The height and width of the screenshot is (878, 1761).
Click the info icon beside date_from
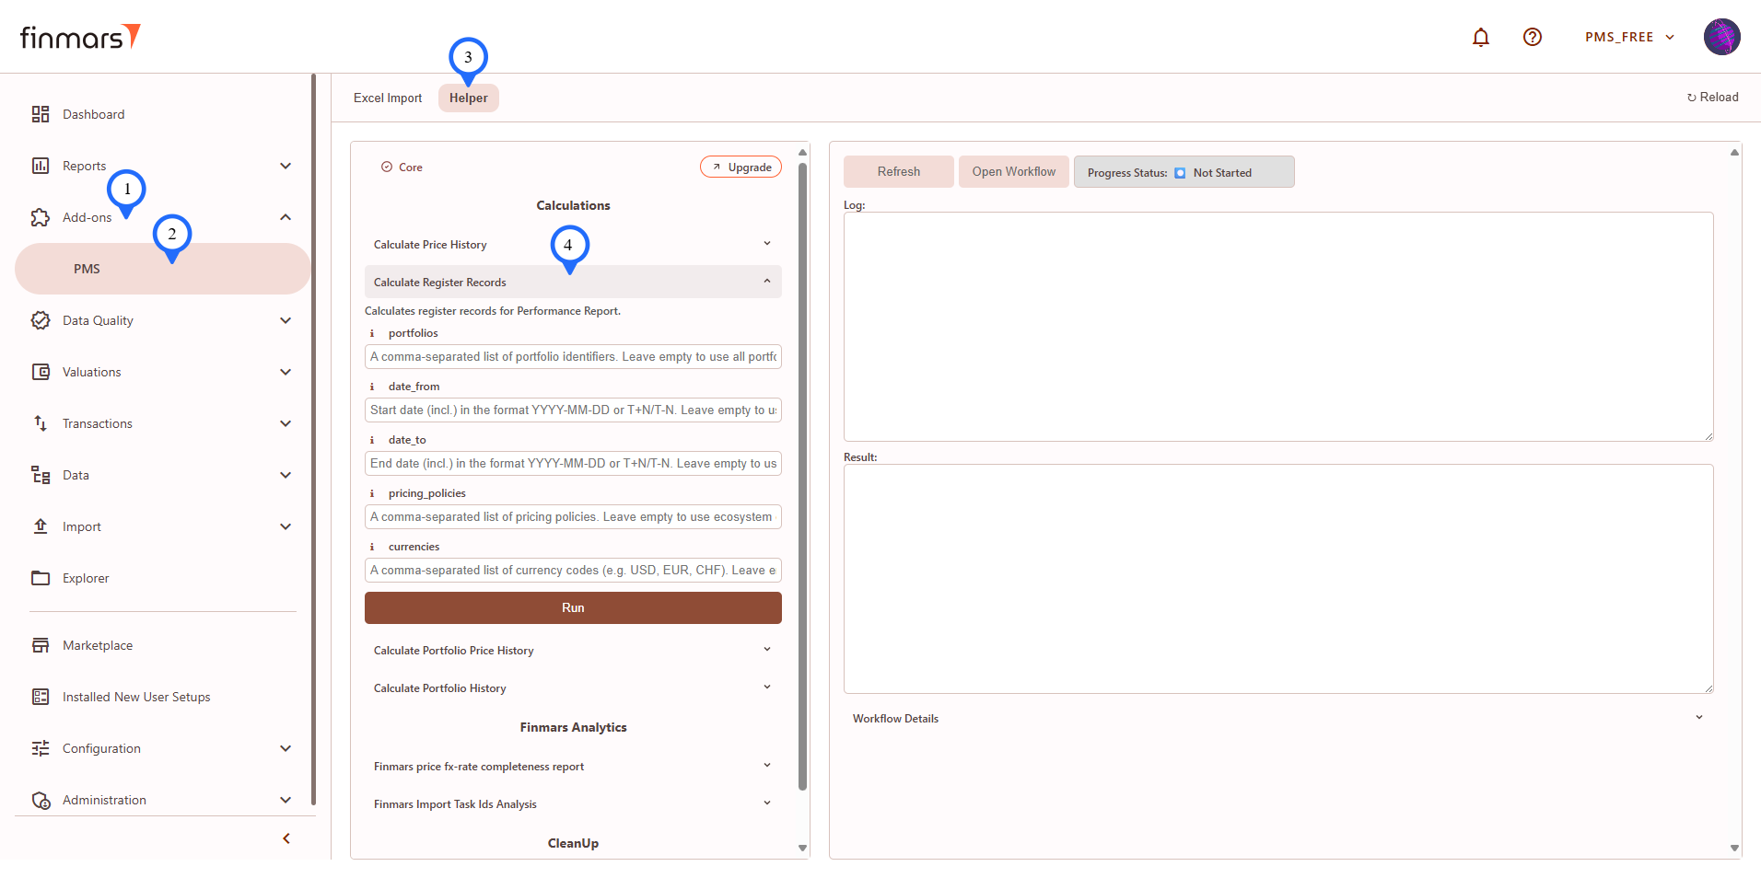click(372, 387)
